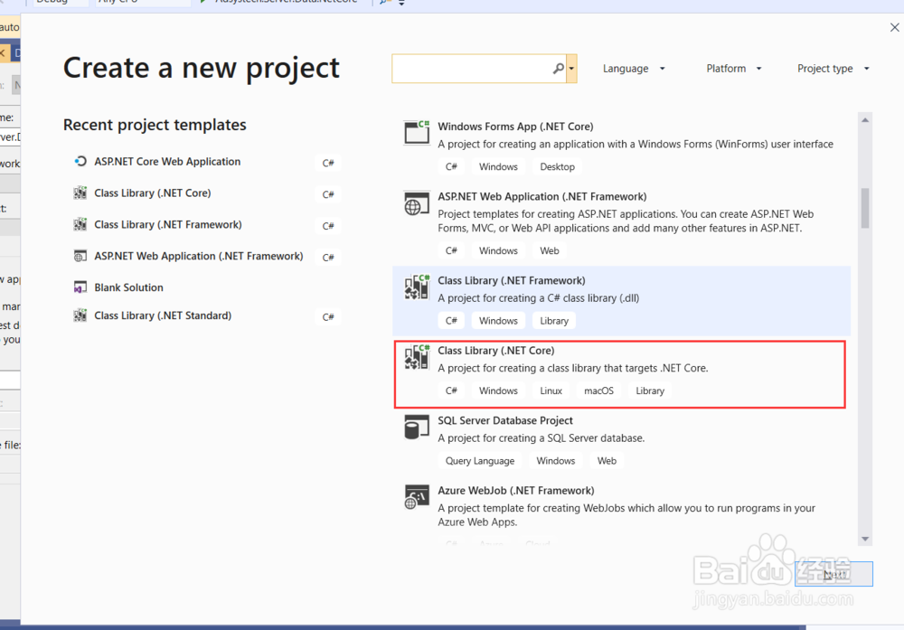Click the template list scrollbar up arrow
This screenshot has height=630, width=904.
(x=865, y=120)
